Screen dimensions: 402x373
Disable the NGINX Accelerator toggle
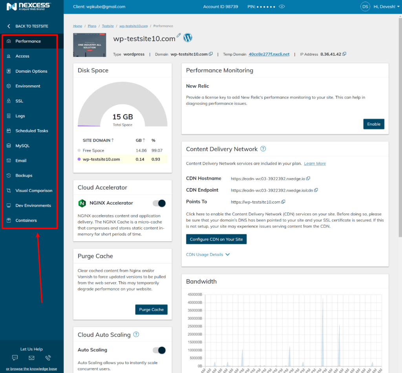click(159, 203)
